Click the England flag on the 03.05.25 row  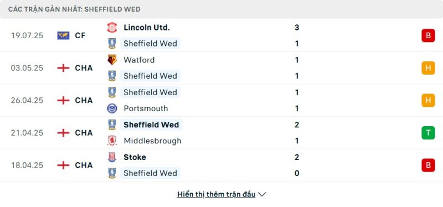[x=63, y=68]
